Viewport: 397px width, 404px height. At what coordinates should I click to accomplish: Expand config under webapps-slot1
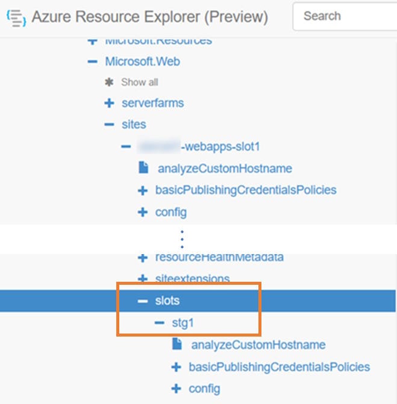coord(143,213)
